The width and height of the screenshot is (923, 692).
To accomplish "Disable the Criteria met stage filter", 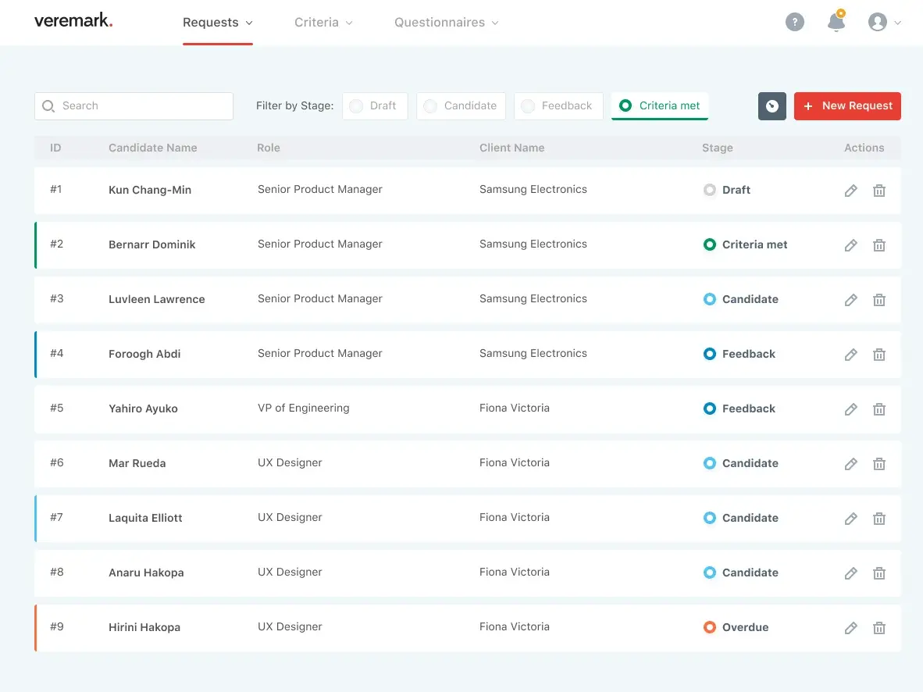I will [x=660, y=106].
